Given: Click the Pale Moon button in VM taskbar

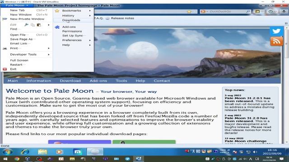Looking at the screenshot, I should coord(95,152).
